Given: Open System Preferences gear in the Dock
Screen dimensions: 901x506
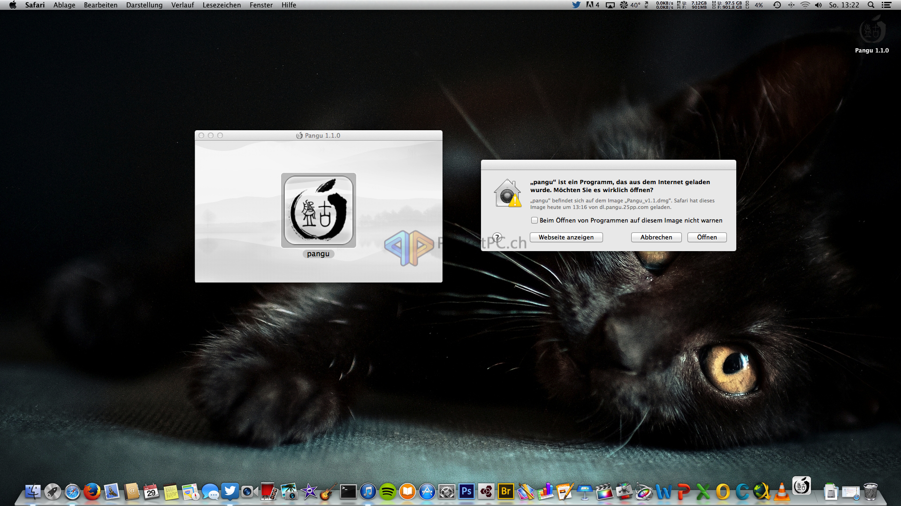Looking at the screenshot, I should 447,491.
